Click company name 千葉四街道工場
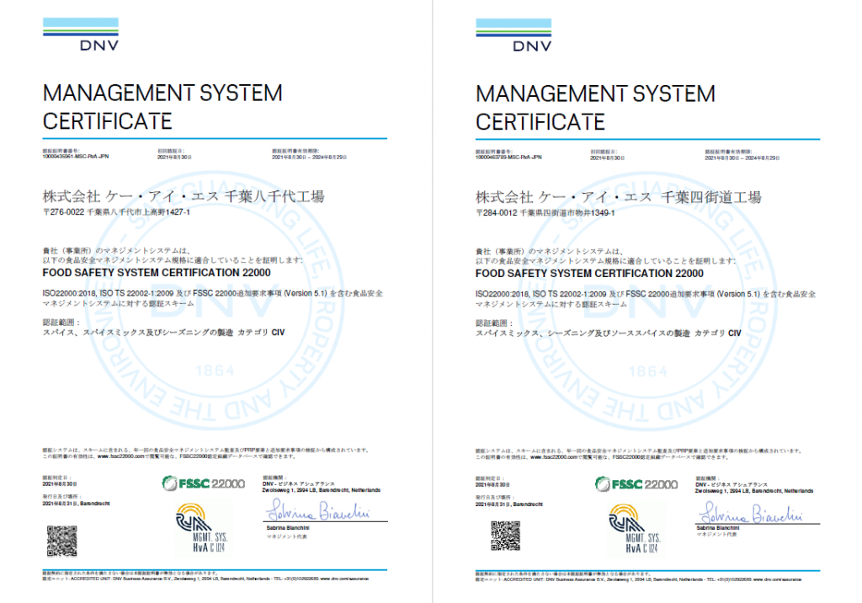 [x=711, y=197]
